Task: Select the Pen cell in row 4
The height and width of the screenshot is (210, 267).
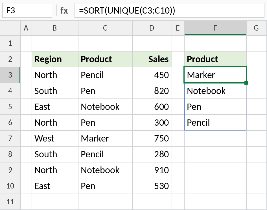Action: pyautogui.click(x=105, y=91)
